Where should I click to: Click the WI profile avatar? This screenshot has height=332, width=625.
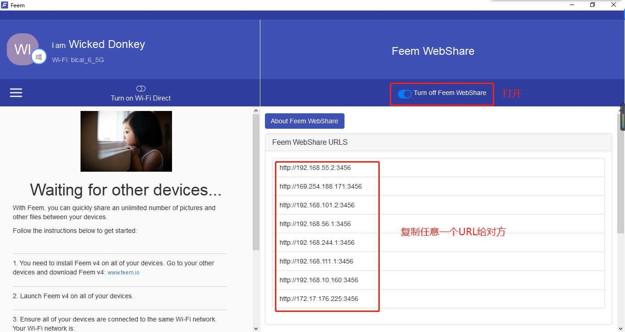pos(22,49)
